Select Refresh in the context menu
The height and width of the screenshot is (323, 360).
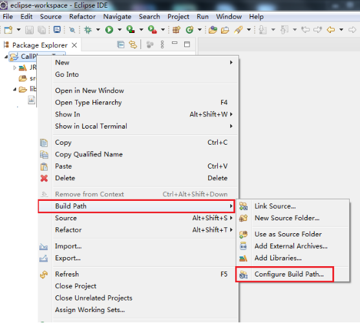coord(67,274)
